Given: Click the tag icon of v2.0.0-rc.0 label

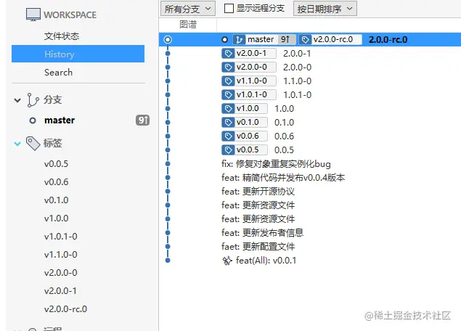Looking at the screenshot, I should point(305,39).
